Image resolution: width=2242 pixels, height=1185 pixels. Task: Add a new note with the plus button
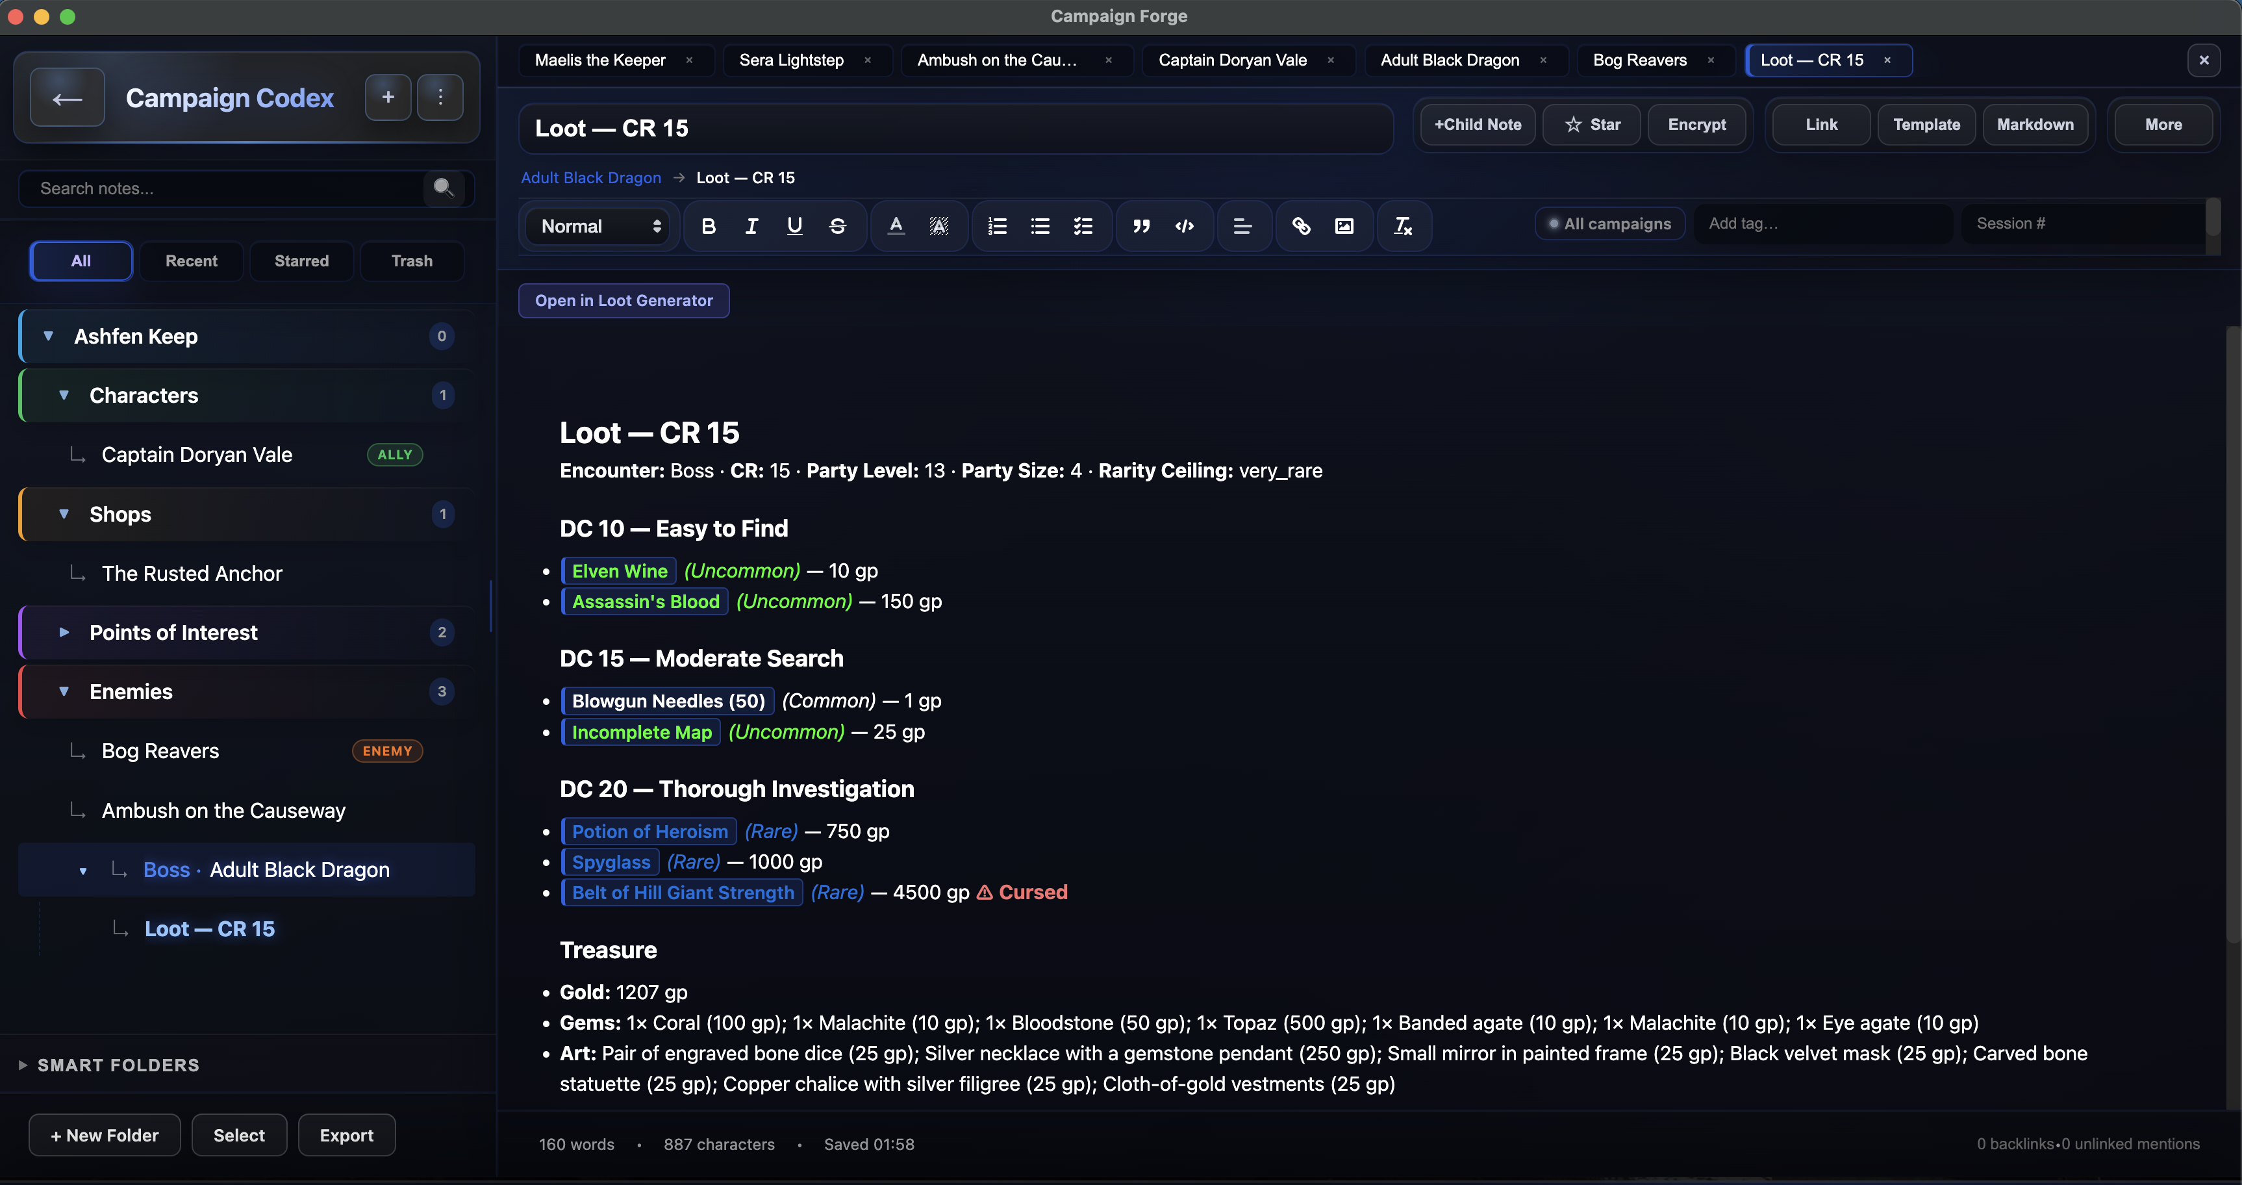click(x=388, y=97)
